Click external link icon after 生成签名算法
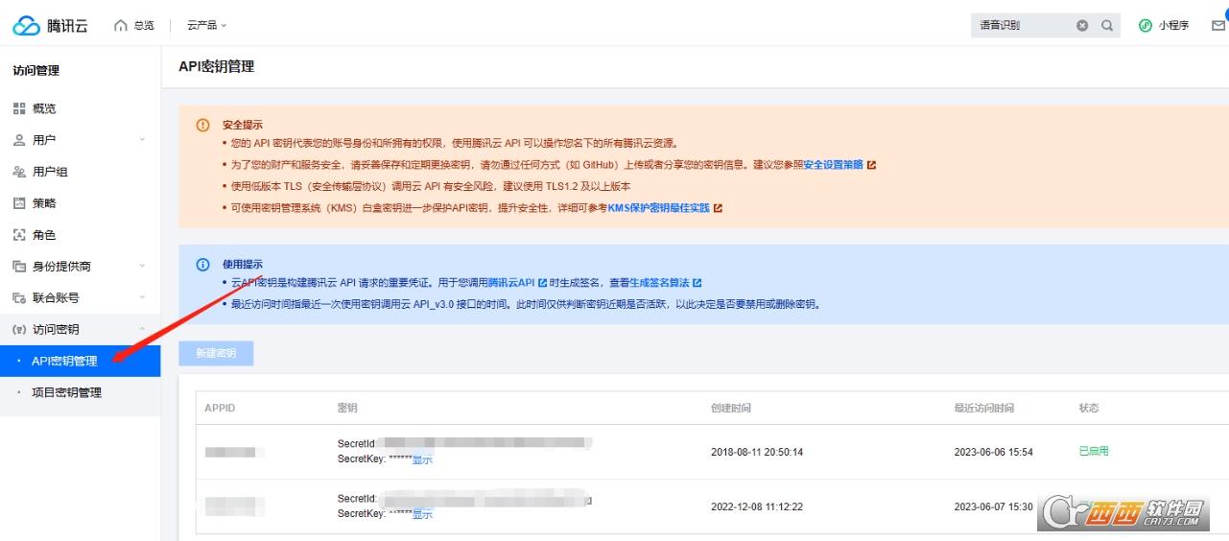The image size is (1229, 541). coord(697,283)
